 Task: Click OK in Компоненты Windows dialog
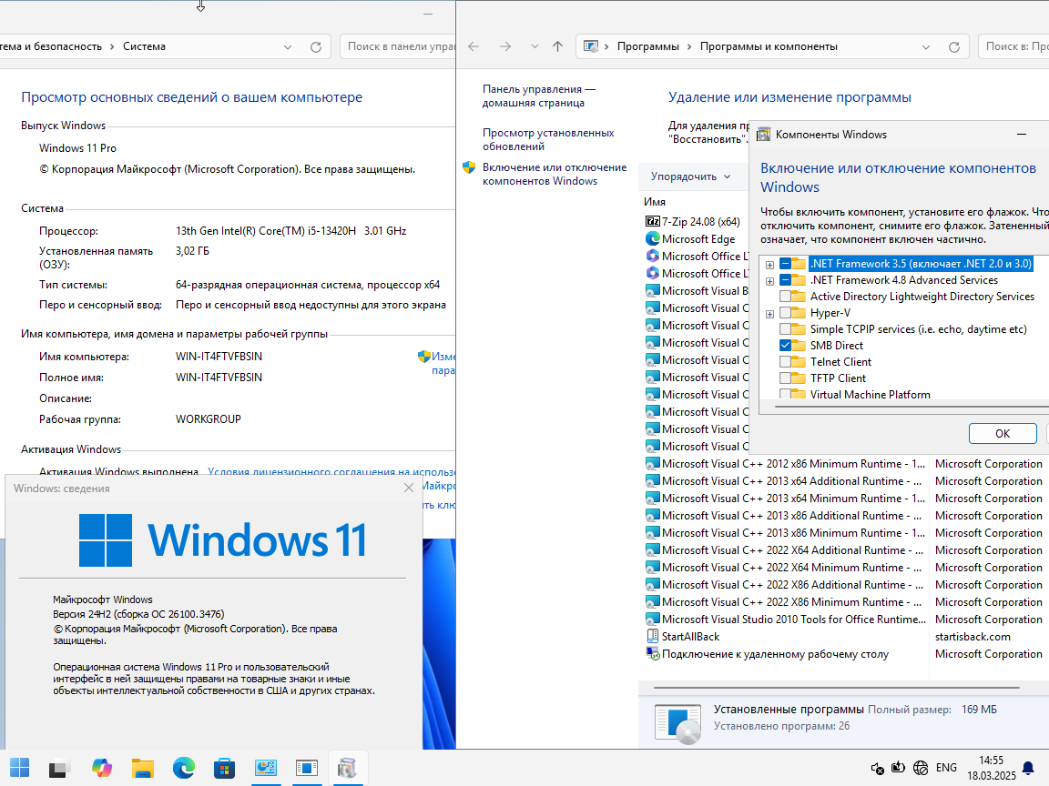(x=1003, y=433)
